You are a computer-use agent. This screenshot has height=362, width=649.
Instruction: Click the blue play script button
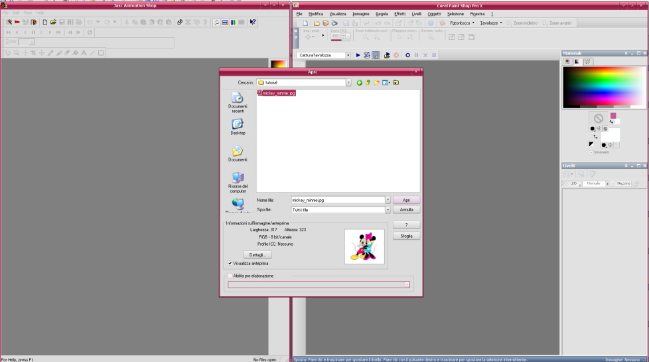[x=358, y=55]
